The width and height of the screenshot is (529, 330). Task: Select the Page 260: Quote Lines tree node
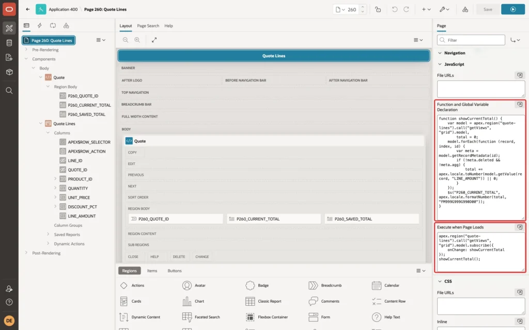tap(49, 40)
